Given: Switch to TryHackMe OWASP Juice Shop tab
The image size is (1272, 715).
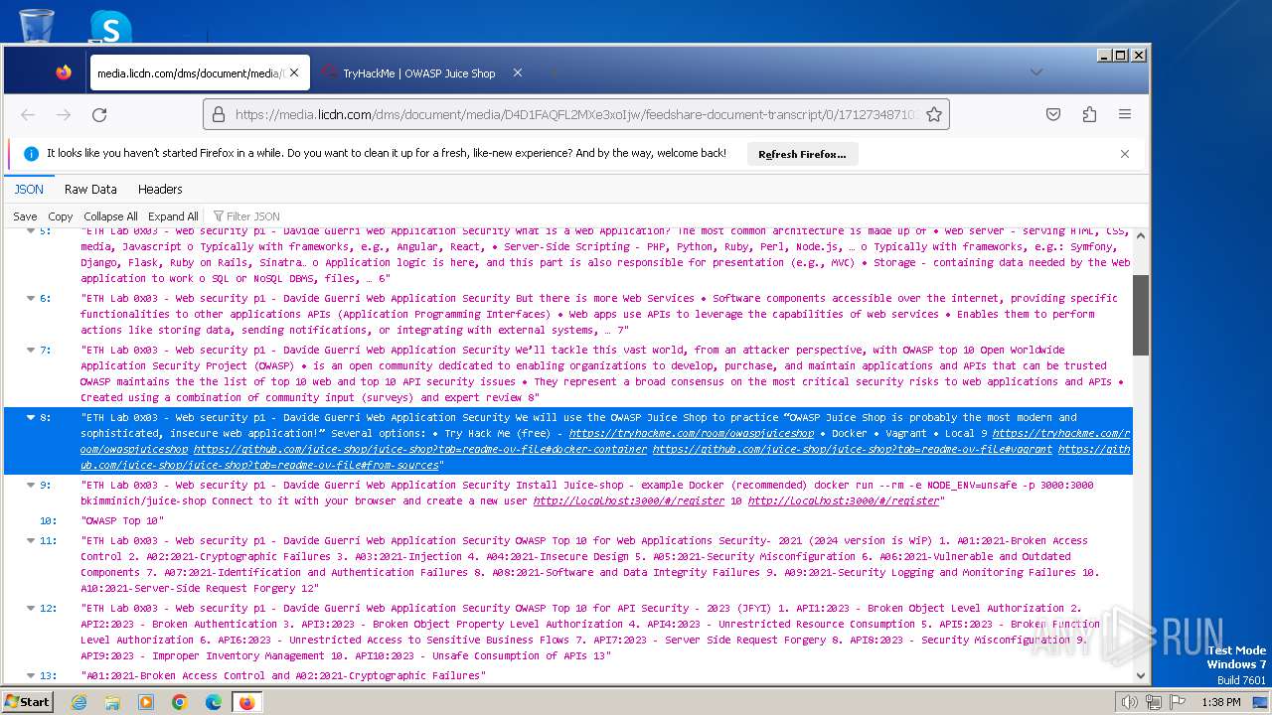Looking at the screenshot, I should tap(418, 73).
